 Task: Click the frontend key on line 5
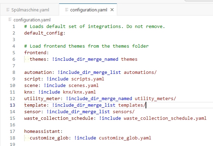pyautogui.click(x=35, y=53)
